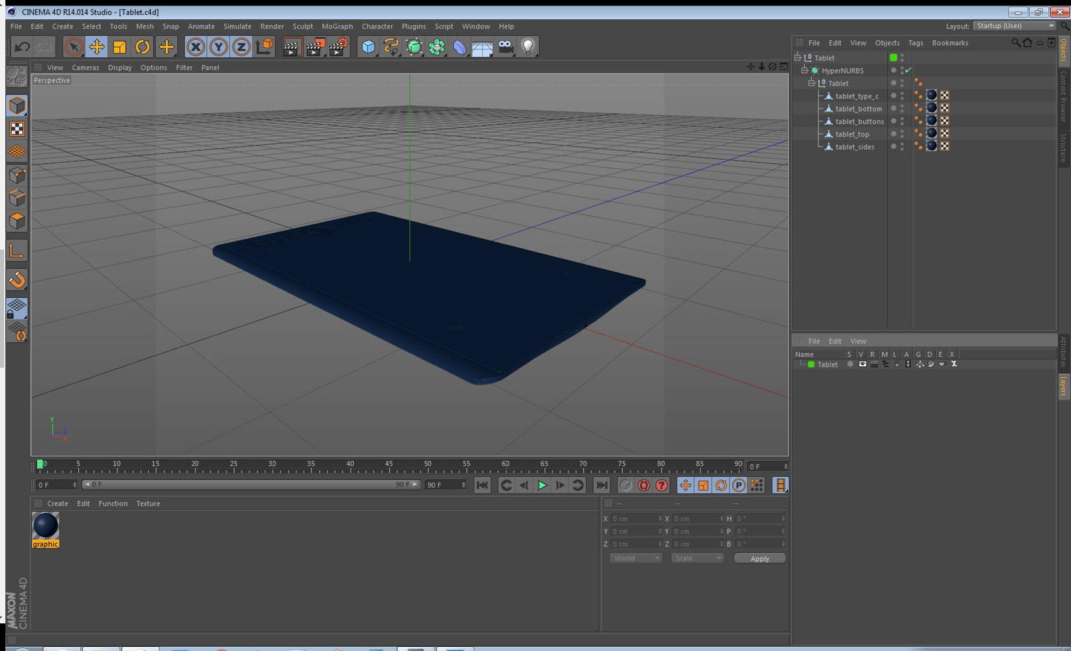Go to start of animation

(x=482, y=485)
